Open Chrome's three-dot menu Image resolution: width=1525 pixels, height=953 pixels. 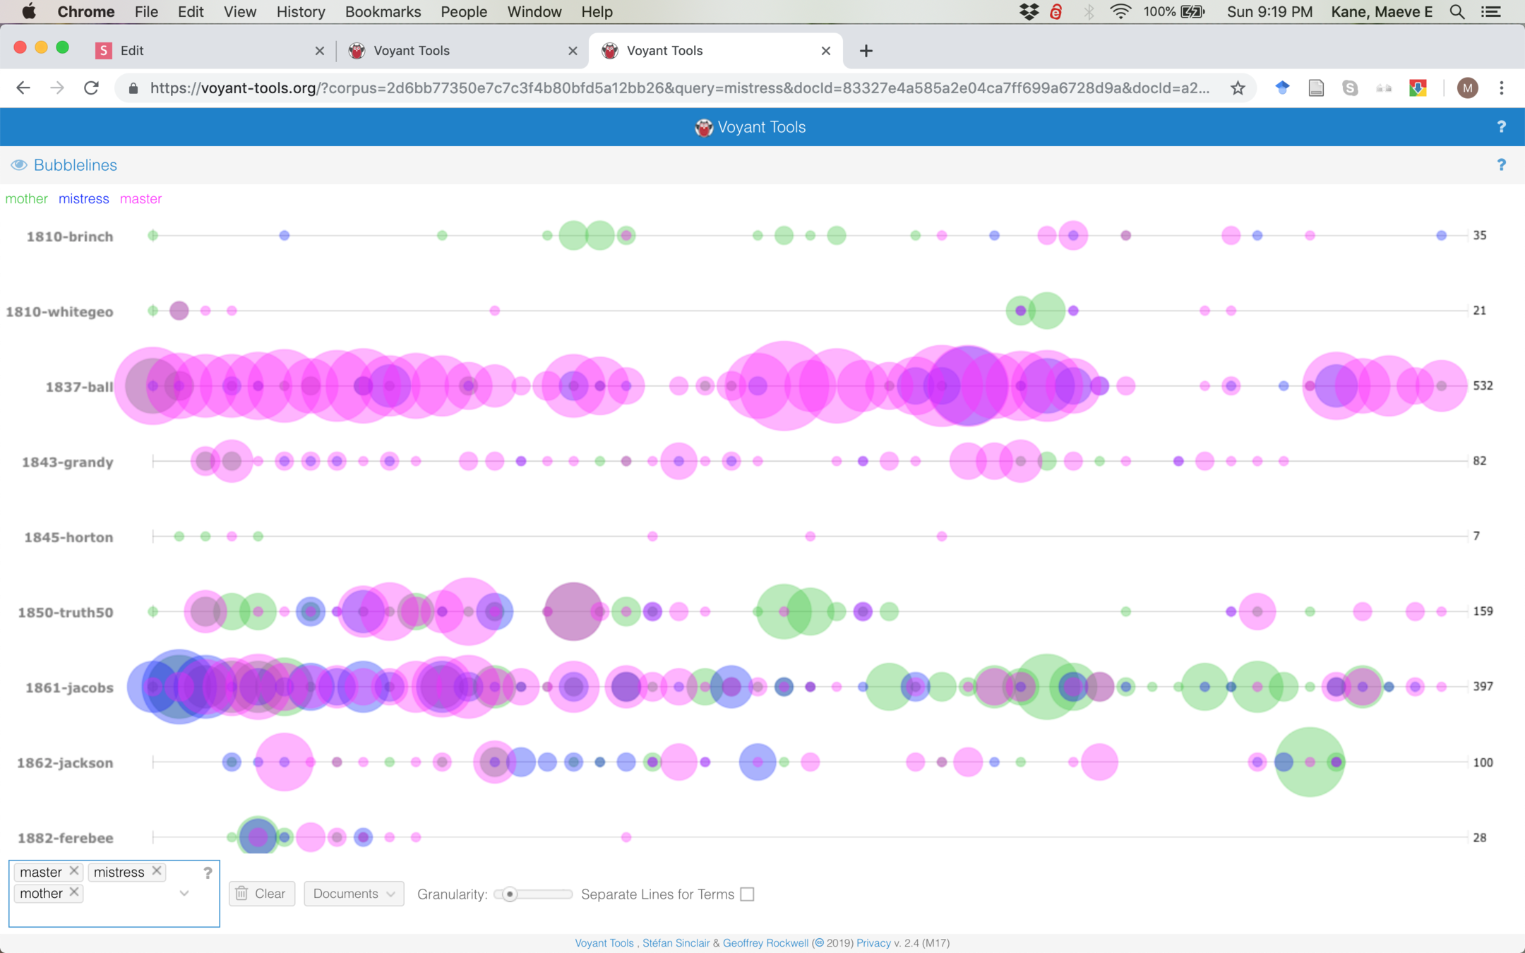[x=1502, y=88]
